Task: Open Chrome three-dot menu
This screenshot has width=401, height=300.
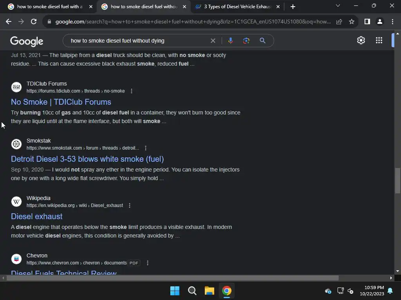Action: [x=392, y=22]
